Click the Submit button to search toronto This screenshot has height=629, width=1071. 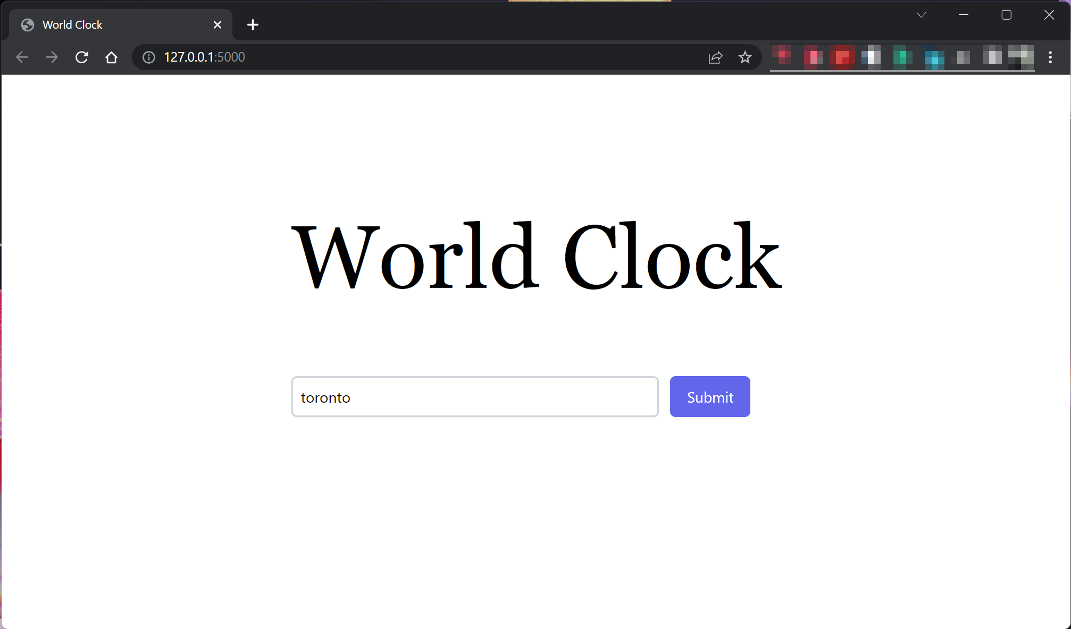click(x=710, y=397)
